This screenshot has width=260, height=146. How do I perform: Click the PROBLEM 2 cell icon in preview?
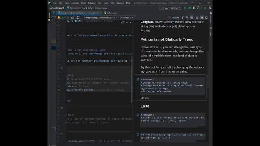138,79
